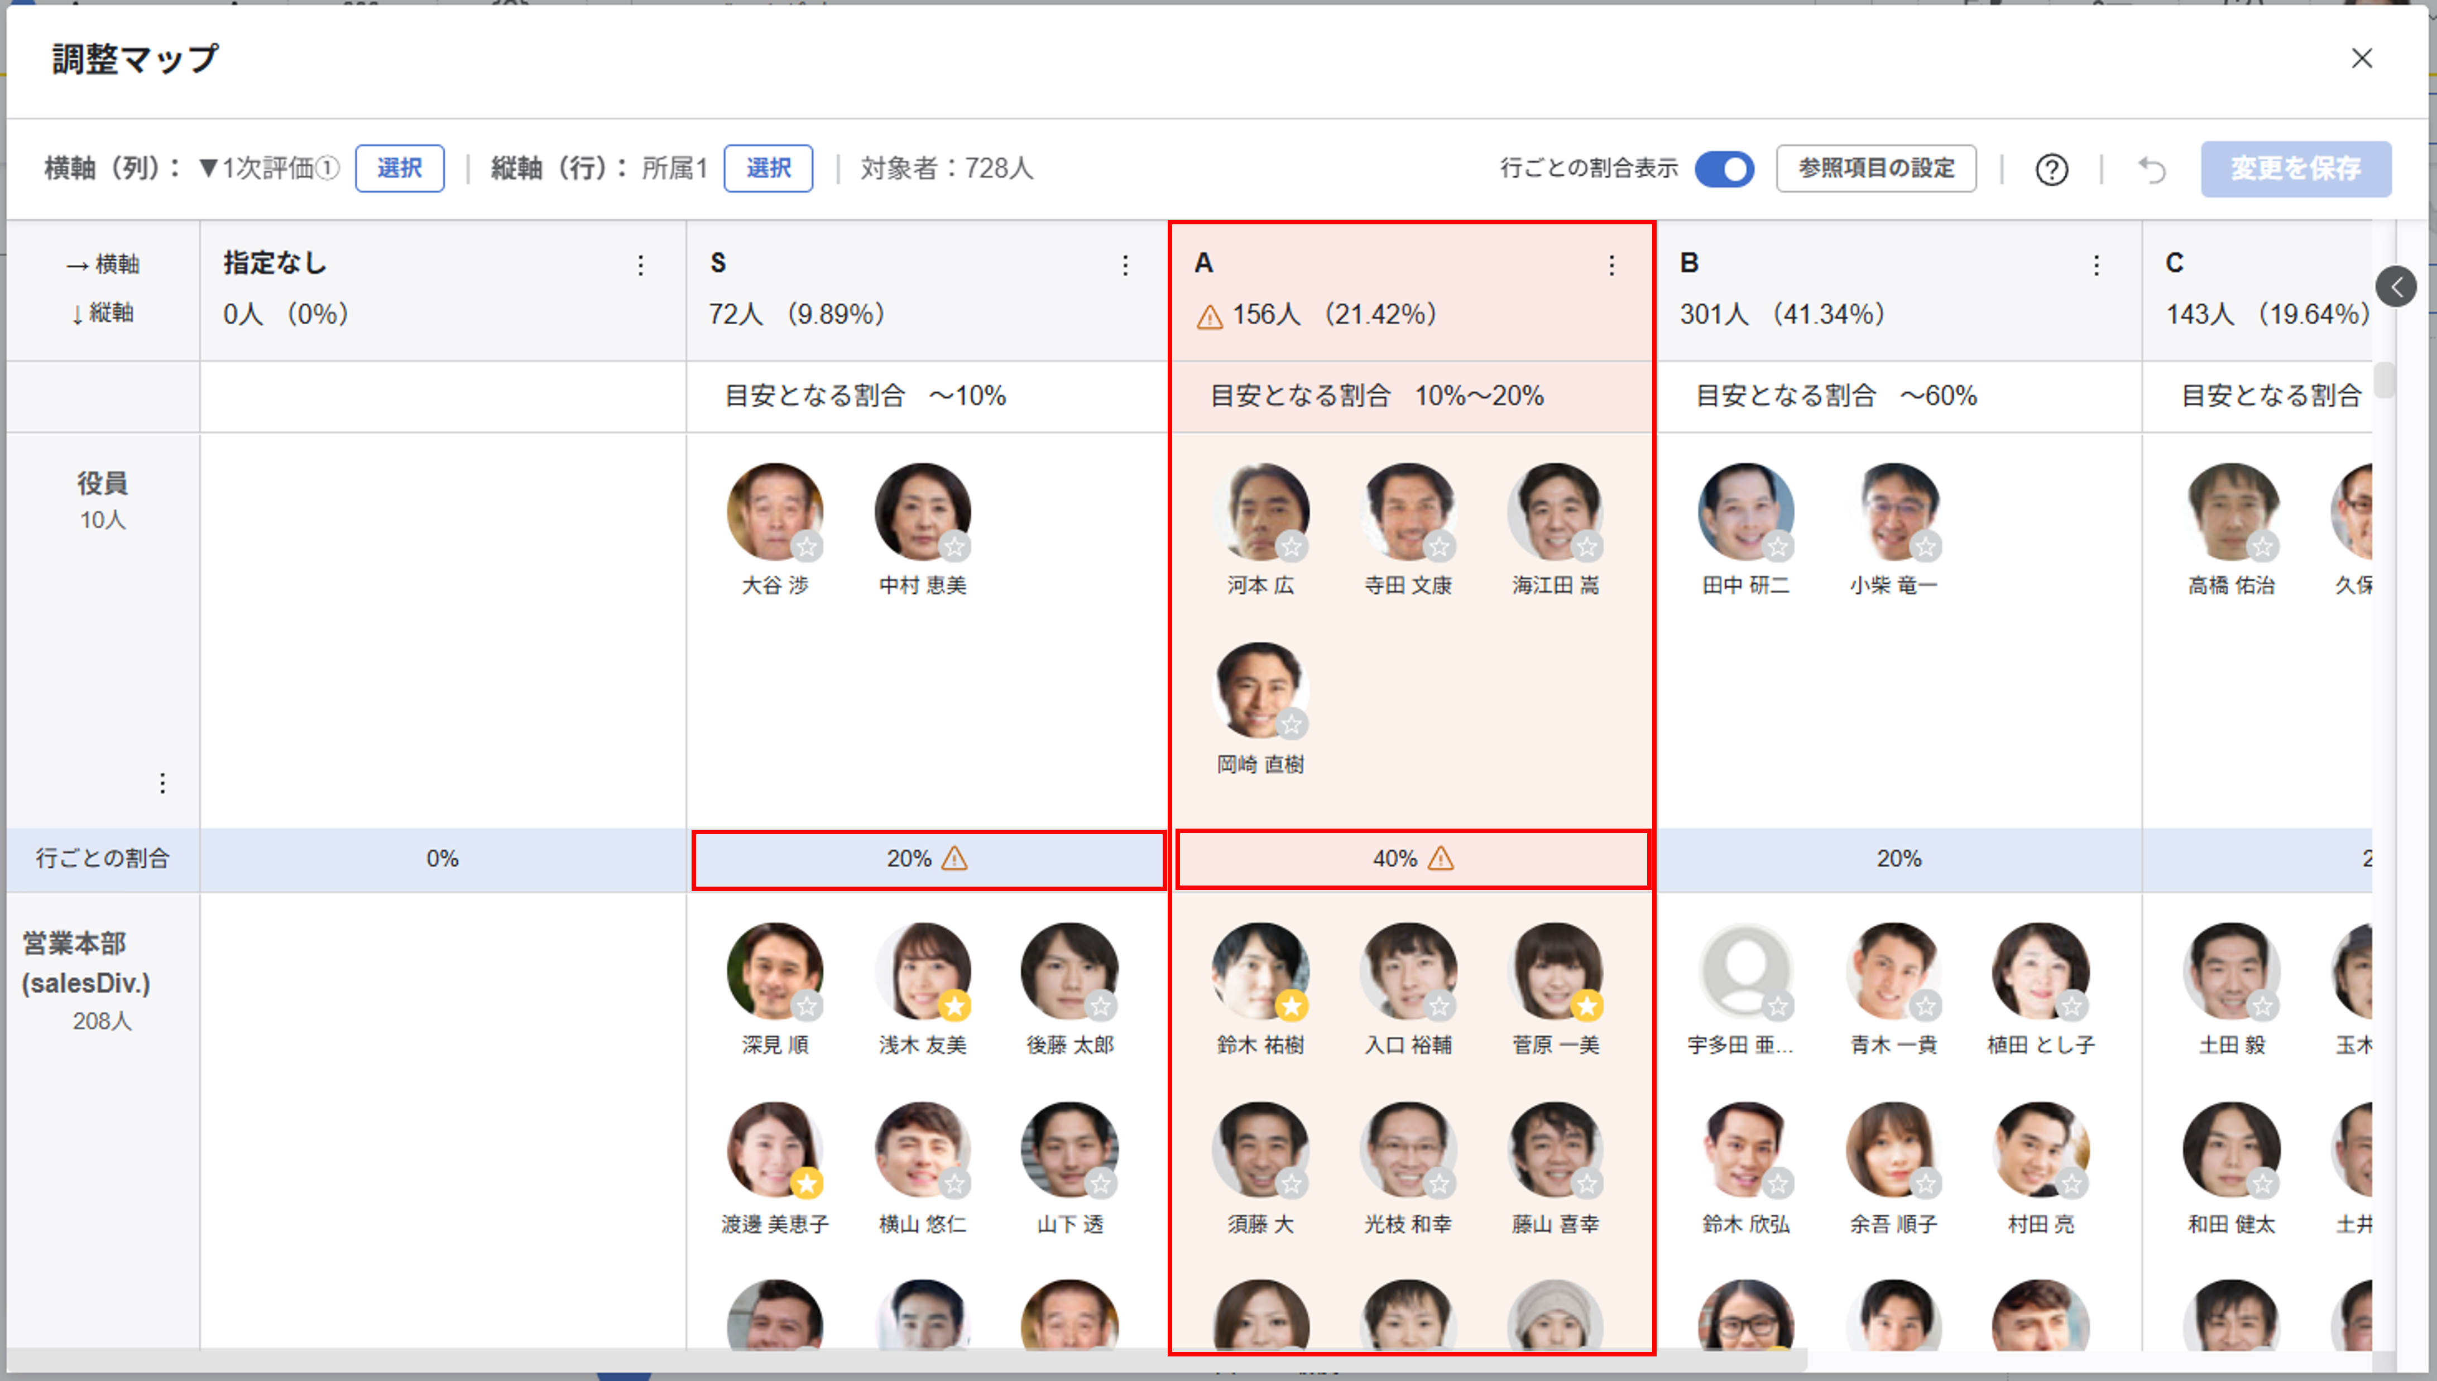This screenshot has height=1381, width=2437.
Task: Toggle star on 浅木 友美 avatar
Action: tap(954, 1005)
